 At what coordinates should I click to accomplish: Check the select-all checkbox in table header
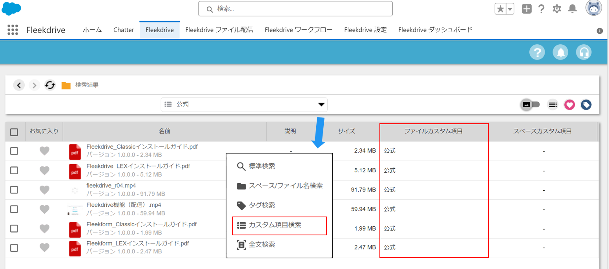[x=14, y=132]
